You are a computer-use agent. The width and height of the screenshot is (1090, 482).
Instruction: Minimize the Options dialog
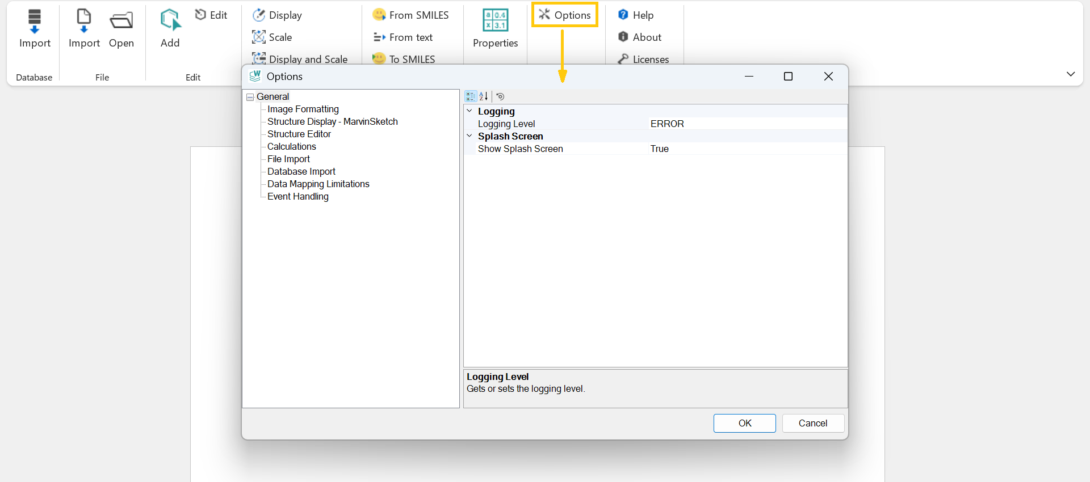[x=749, y=77]
